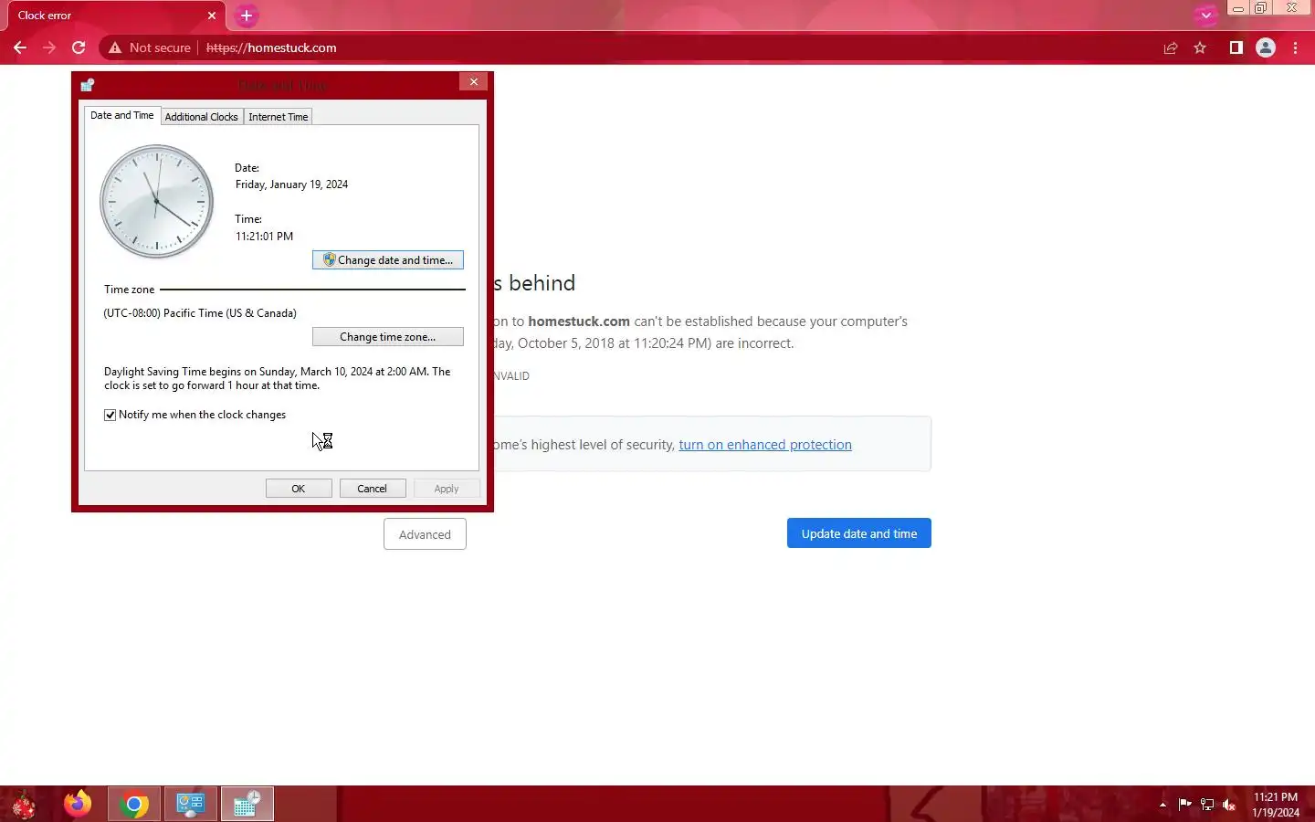Click the Pacific Time zone text
The width and height of the screenshot is (1315, 822).
click(x=200, y=313)
